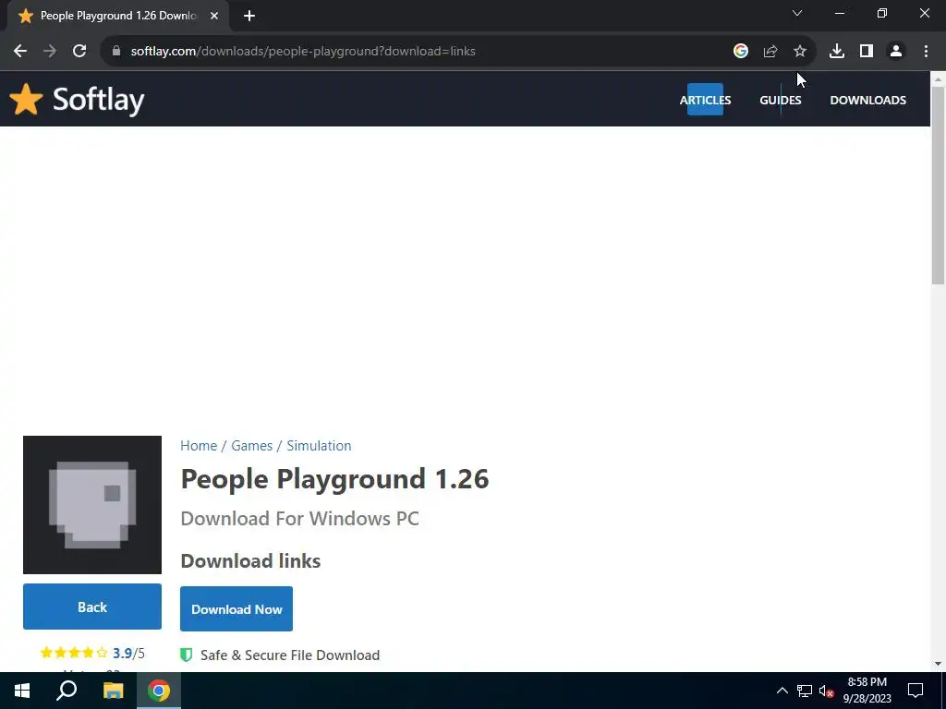View site information lock icon
The image size is (946, 709).
116,52
